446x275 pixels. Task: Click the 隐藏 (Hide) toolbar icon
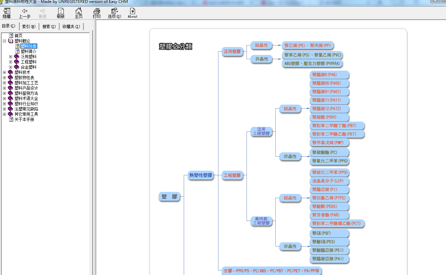(7, 11)
